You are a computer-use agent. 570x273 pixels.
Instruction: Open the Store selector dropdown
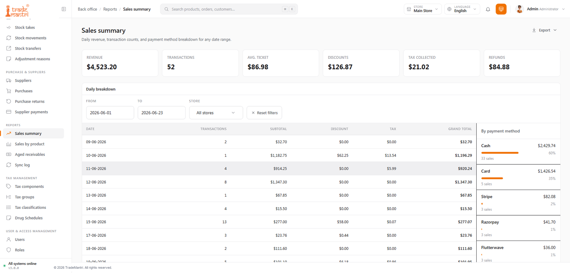pos(423,9)
